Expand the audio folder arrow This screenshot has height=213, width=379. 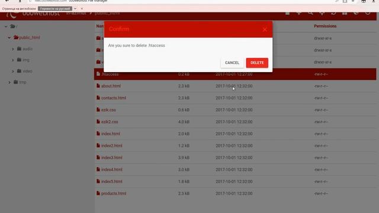(13, 49)
